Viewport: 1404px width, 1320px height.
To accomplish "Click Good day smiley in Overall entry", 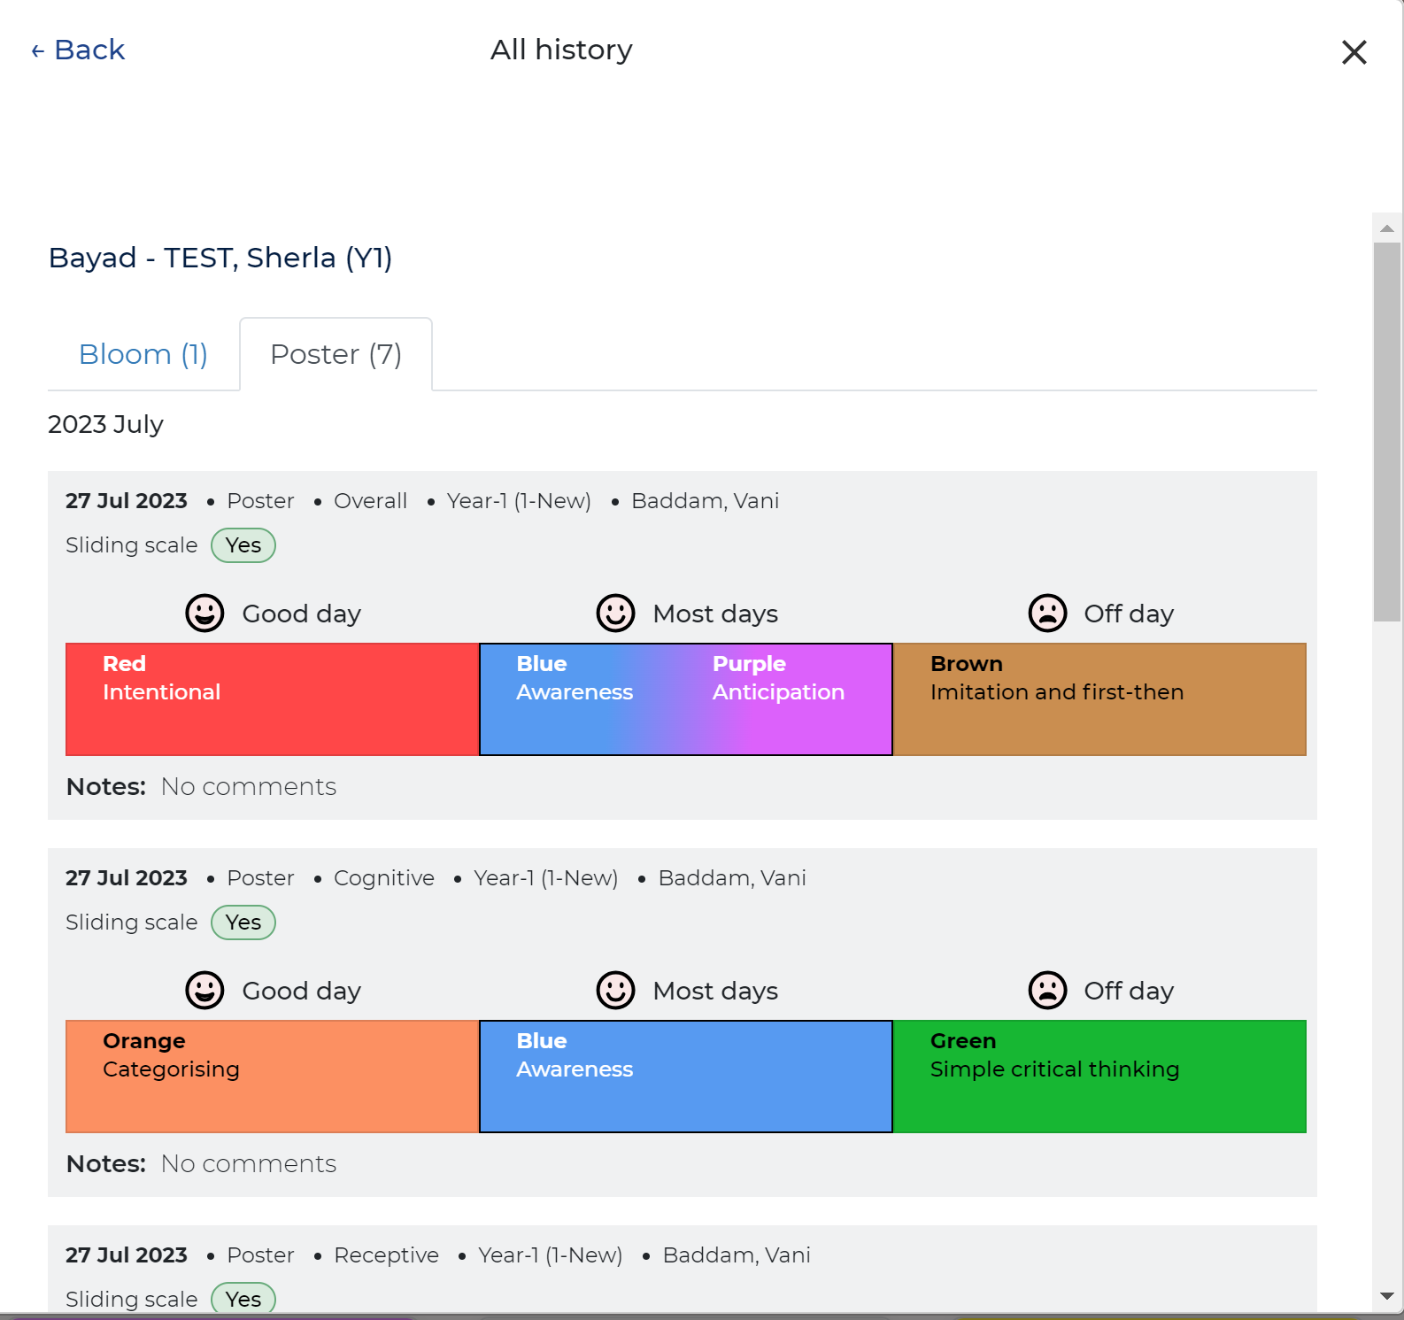I will (204, 613).
